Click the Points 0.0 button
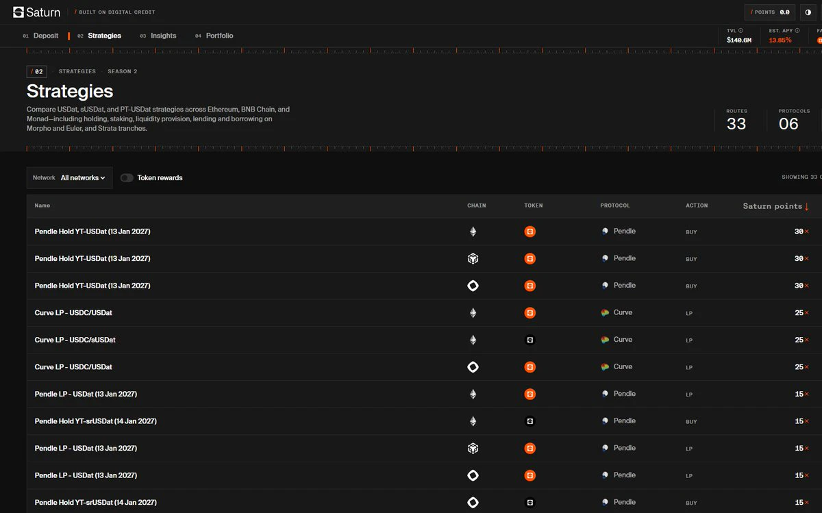The width and height of the screenshot is (822, 513). (771, 12)
